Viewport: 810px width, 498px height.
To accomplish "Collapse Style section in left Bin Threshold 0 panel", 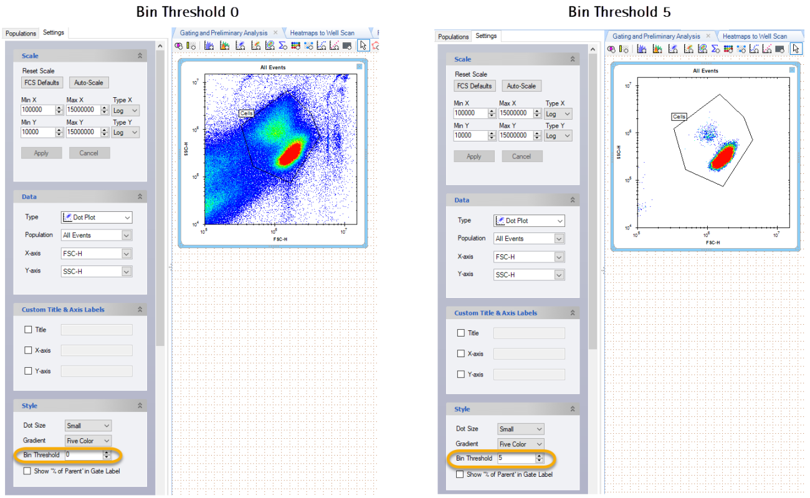I will pyautogui.click(x=140, y=406).
